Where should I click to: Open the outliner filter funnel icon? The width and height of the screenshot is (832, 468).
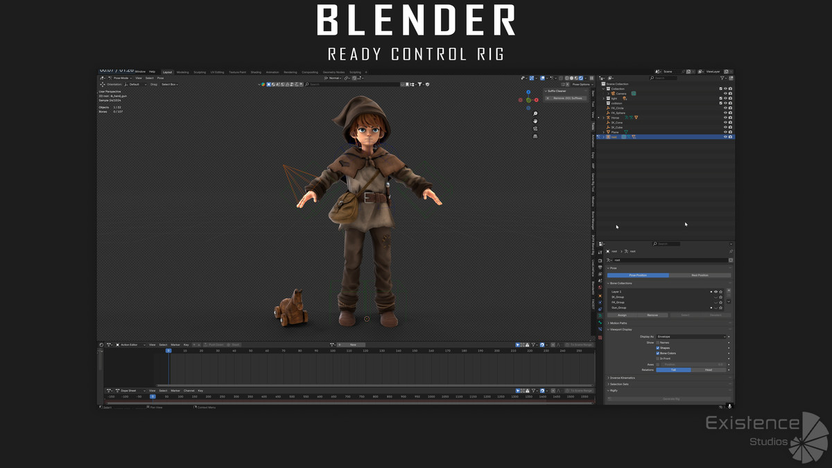tap(722, 78)
